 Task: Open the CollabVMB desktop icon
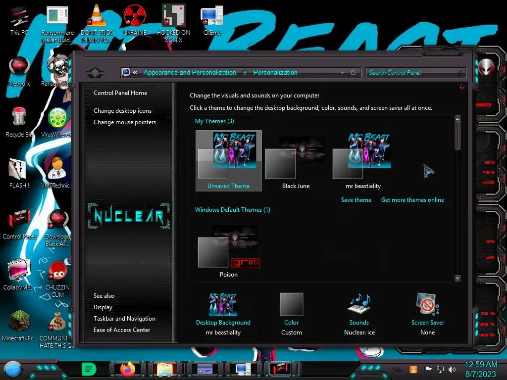[19, 273]
